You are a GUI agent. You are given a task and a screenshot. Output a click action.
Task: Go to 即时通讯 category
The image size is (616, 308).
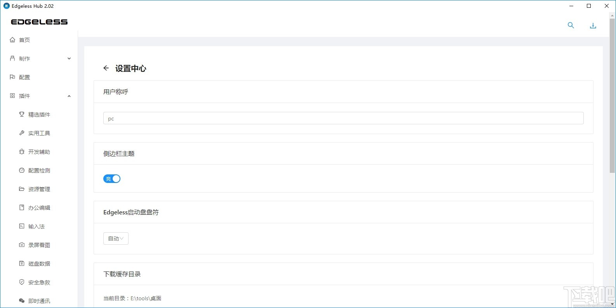[x=39, y=301]
